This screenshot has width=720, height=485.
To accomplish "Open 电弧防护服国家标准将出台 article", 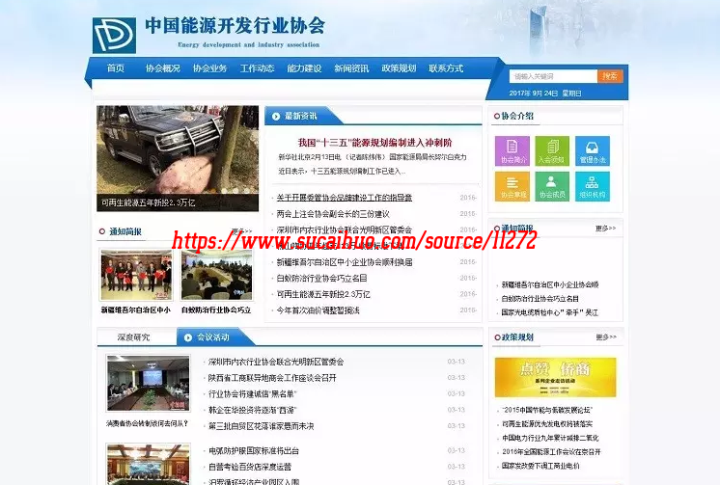I will coord(254,450).
